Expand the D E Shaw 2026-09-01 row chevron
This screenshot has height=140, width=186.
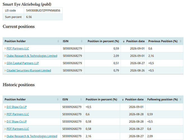click(x=5, y=107)
